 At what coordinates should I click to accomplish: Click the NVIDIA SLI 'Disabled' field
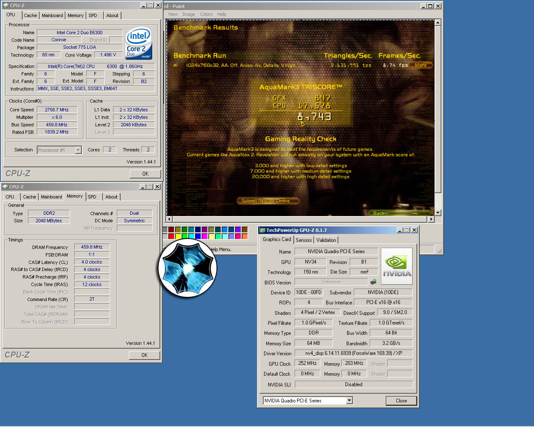354,384
